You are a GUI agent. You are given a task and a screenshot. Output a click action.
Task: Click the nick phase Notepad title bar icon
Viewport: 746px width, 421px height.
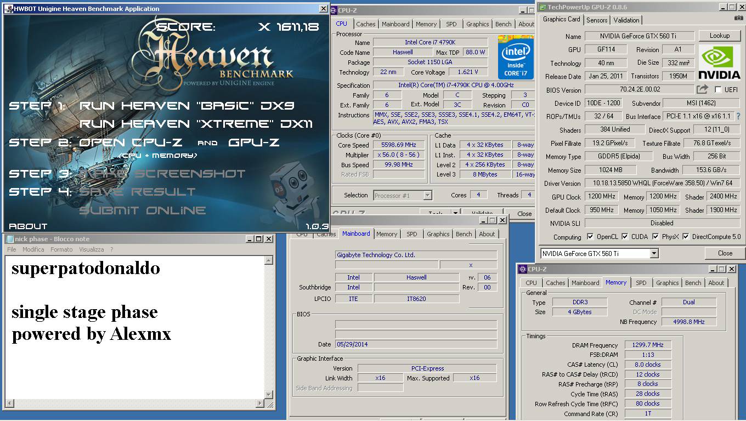(9, 239)
